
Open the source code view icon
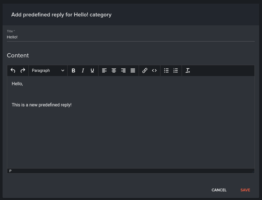click(x=154, y=70)
